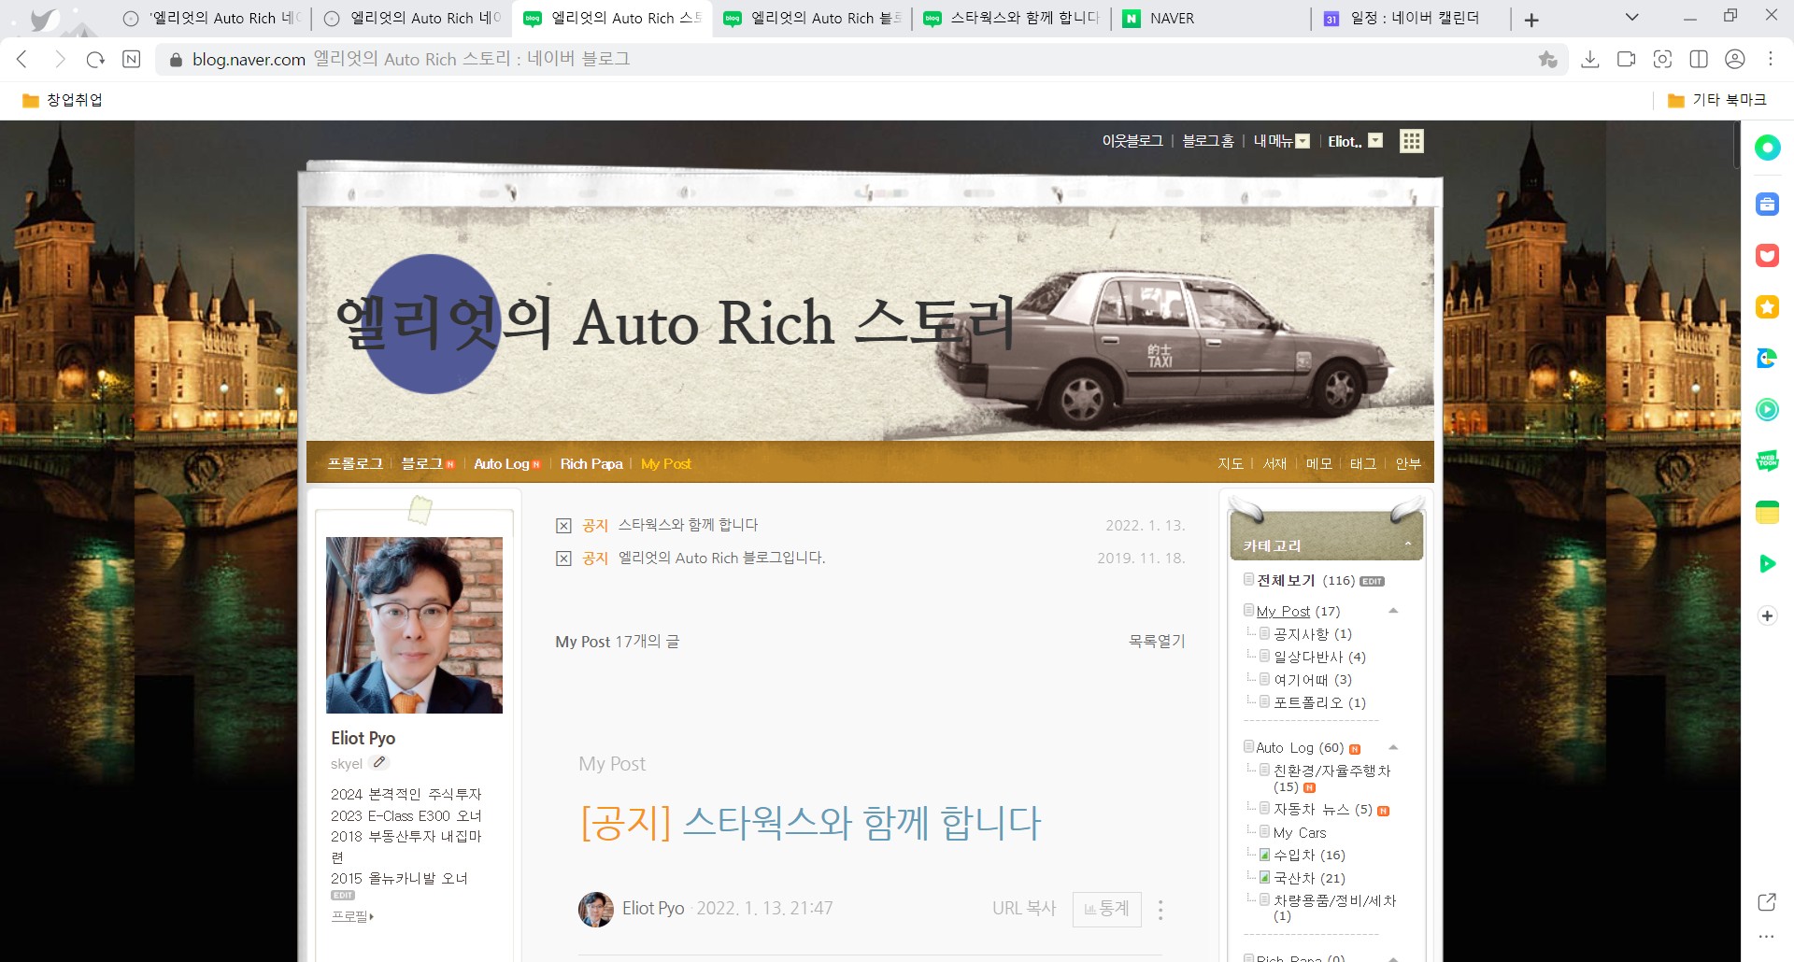Open a new browser tab

[1531, 19]
